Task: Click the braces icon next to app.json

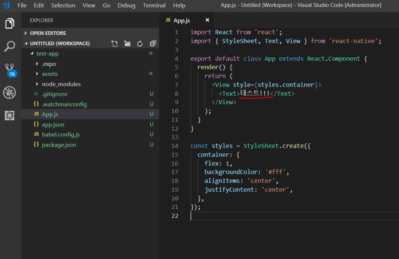Action: pos(36,124)
